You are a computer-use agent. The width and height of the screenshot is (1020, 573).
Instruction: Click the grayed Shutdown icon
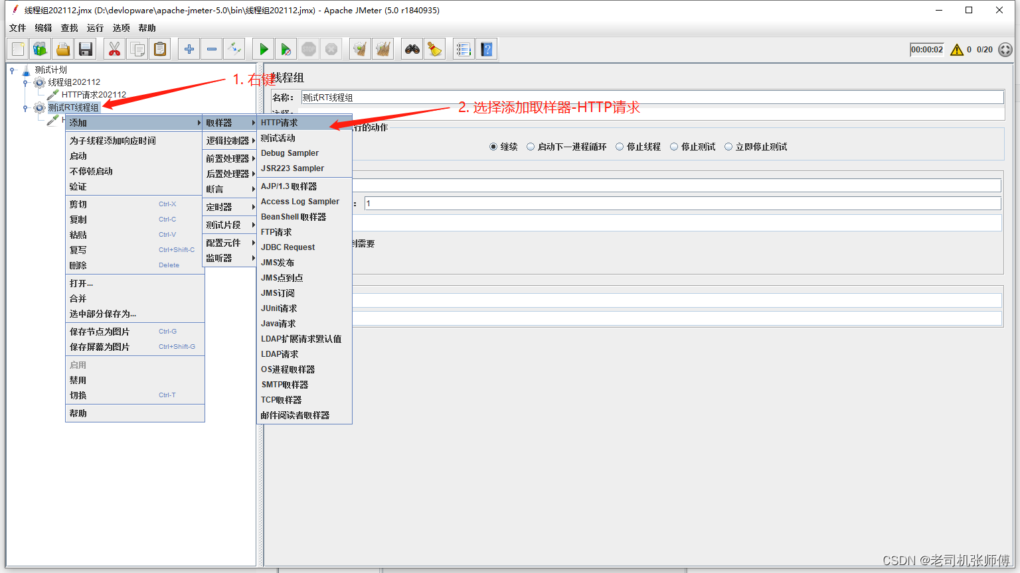tap(331, 49)
